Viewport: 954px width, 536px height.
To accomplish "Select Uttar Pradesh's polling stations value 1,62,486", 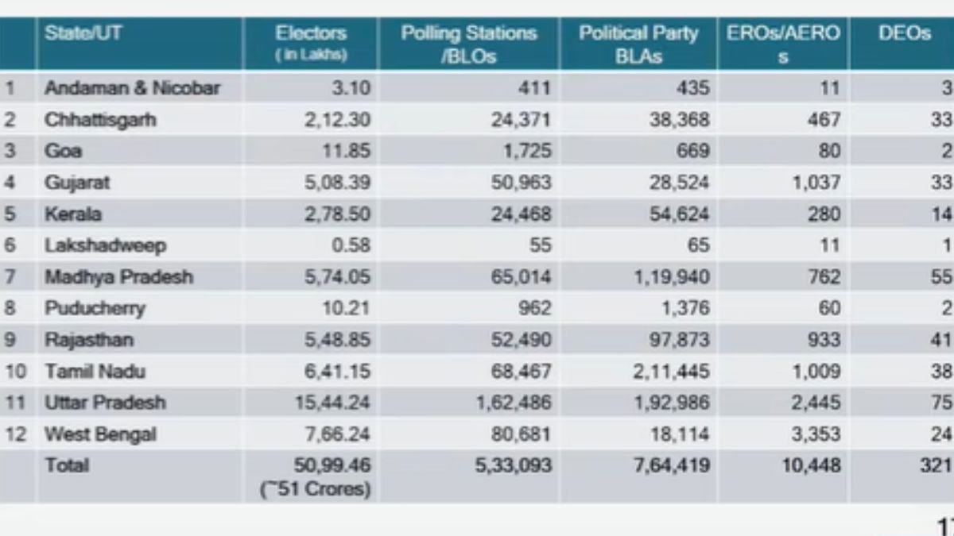I will (514, 403).
